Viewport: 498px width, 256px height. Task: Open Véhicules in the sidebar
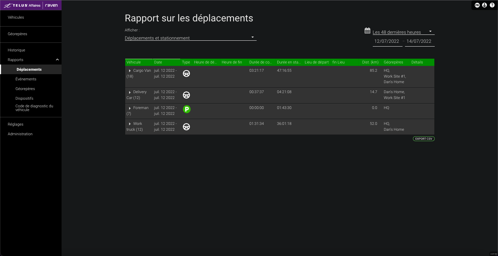click(x=16, y=17)
